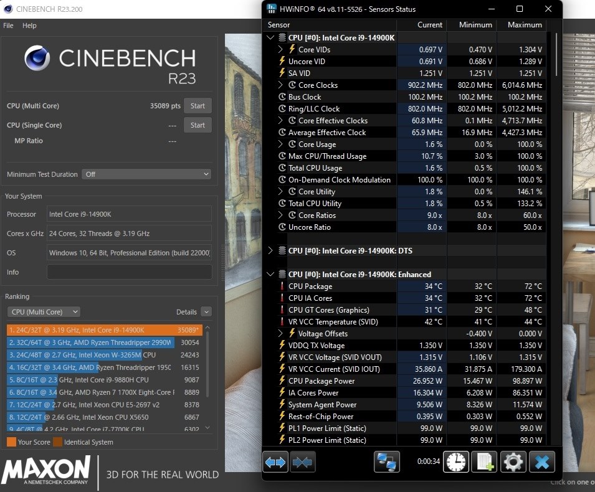Click Identical System brown legend swatch

(58, 442)
